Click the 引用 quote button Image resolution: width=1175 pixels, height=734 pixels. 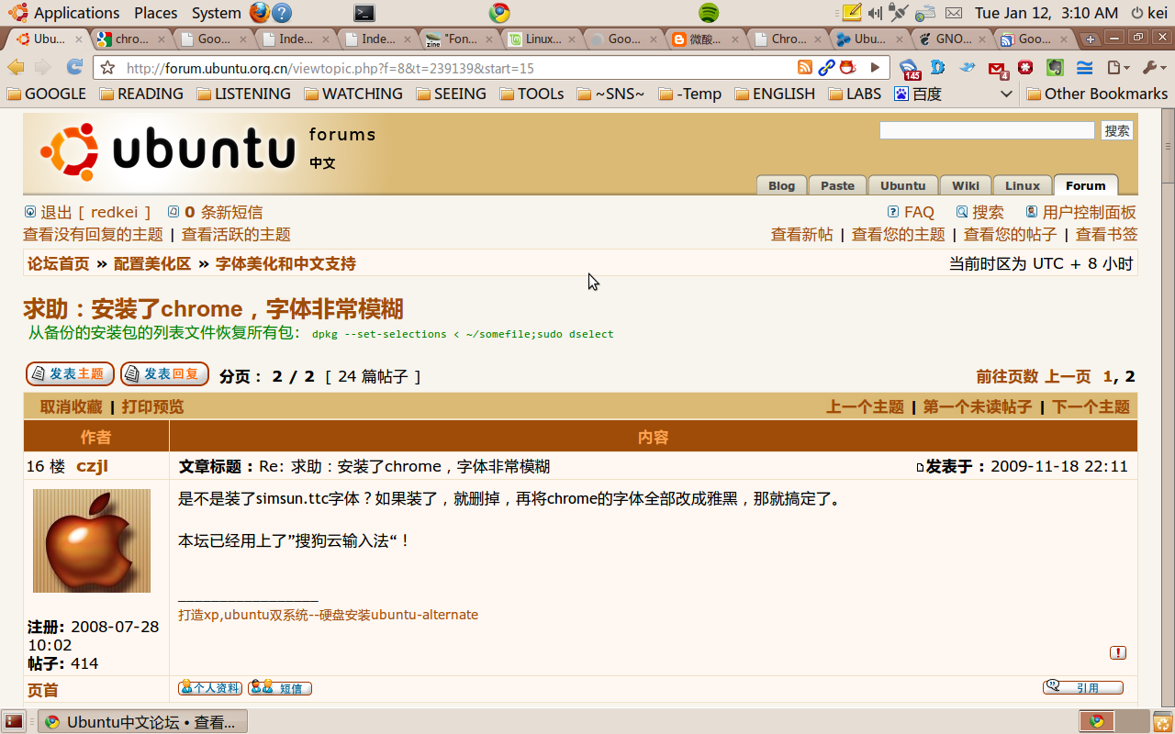tap(1083, 687)
